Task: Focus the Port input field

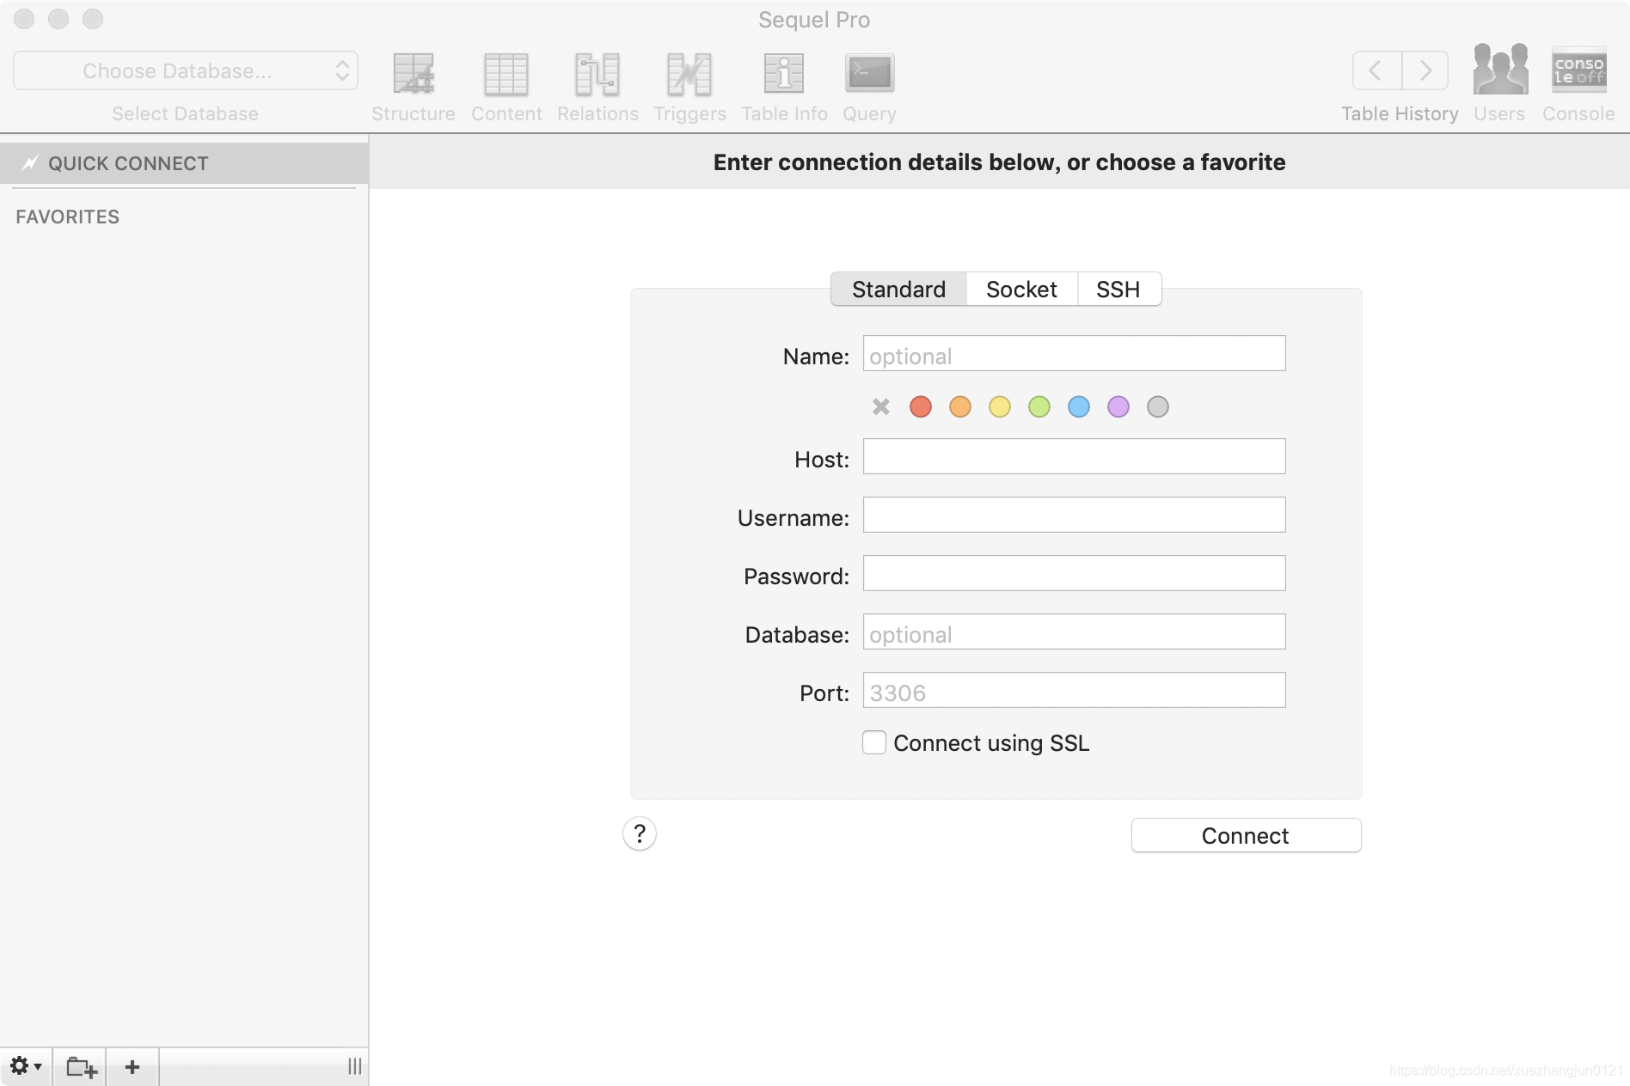Action: pyautogui.click(x=1074, y=690)
